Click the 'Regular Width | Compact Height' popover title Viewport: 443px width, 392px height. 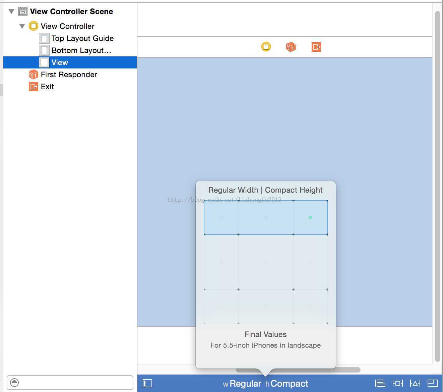(265, 190)
